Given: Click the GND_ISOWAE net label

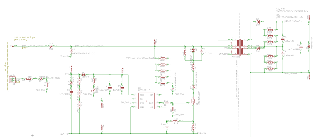Looking at the screenshot, I should tap(291, 73).
